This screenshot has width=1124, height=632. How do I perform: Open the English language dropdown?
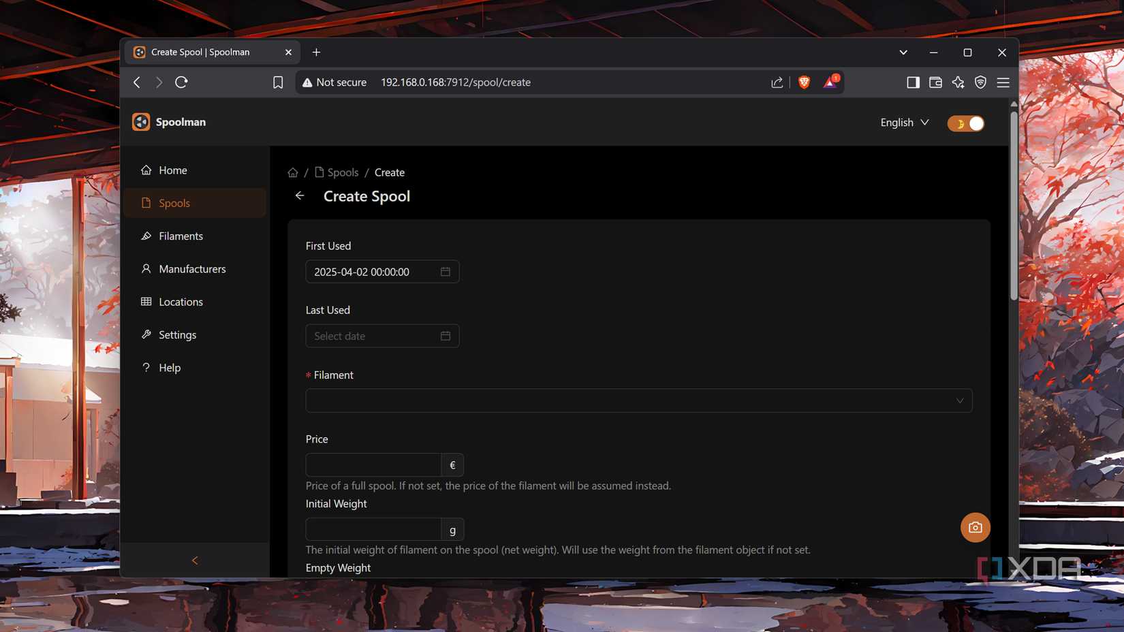[x=904, y=123]
